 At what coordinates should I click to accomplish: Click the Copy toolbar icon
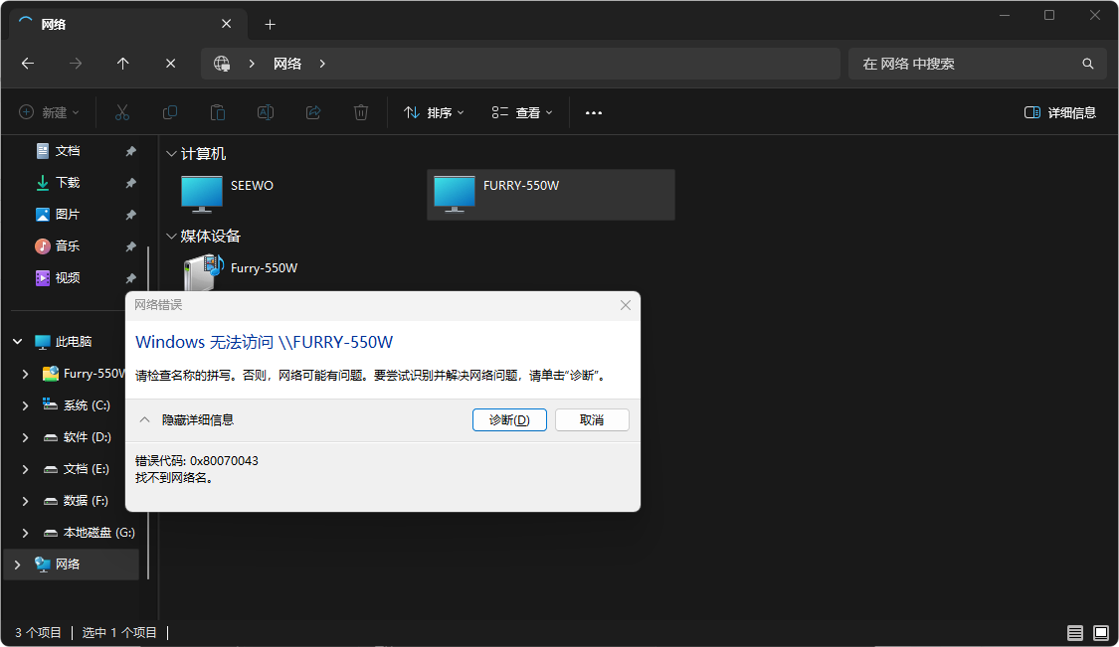coord(170,112)
